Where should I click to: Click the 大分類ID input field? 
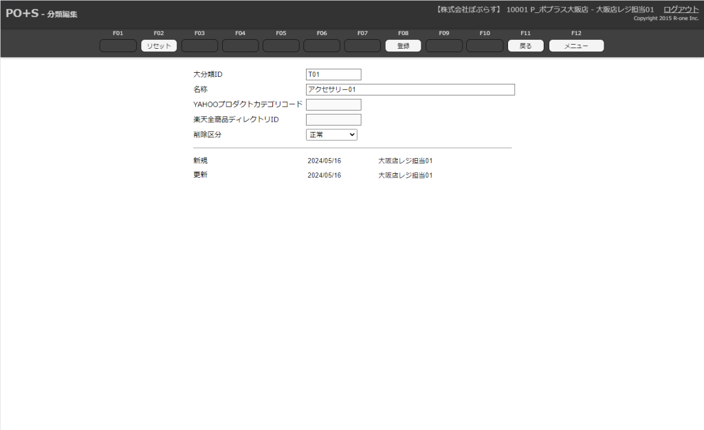(x=333, y=75)
